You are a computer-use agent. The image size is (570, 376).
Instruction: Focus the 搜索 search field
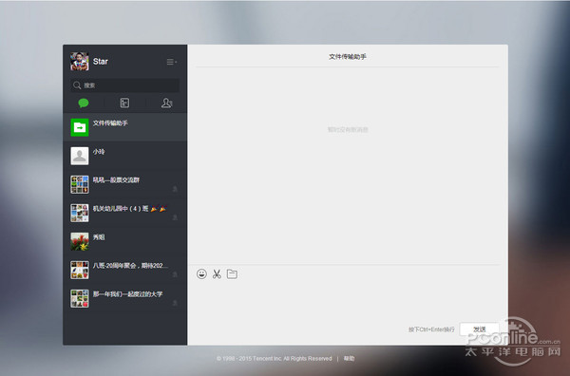point(125,85)
